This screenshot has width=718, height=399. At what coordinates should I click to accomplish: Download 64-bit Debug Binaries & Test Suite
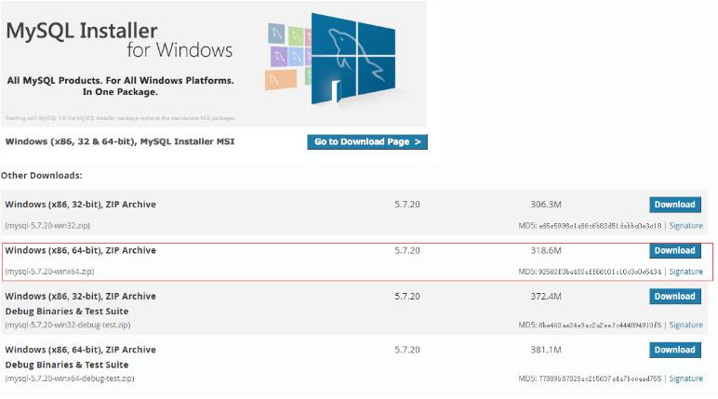pos(674,350)
